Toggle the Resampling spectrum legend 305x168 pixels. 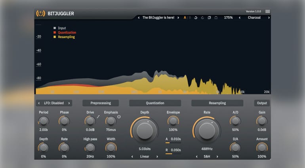point(64,37)
